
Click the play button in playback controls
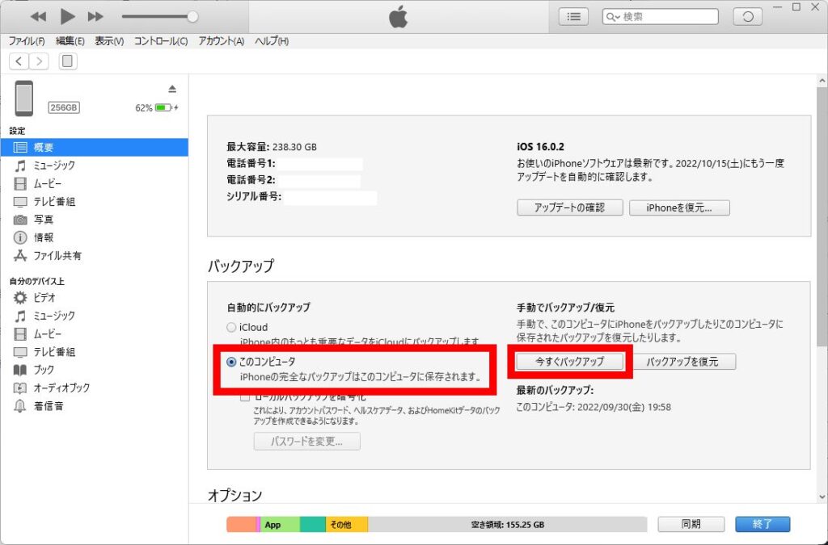click(67, 16)
